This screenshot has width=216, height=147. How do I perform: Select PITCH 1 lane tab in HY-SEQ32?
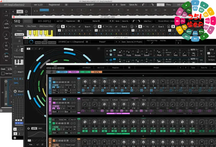click(x=62, y=72)
